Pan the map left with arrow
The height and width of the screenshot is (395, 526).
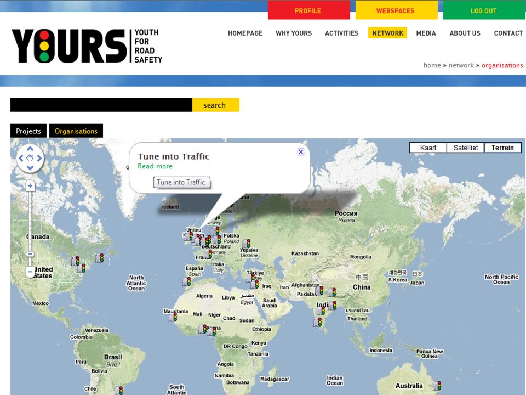[x=21, y=158]
